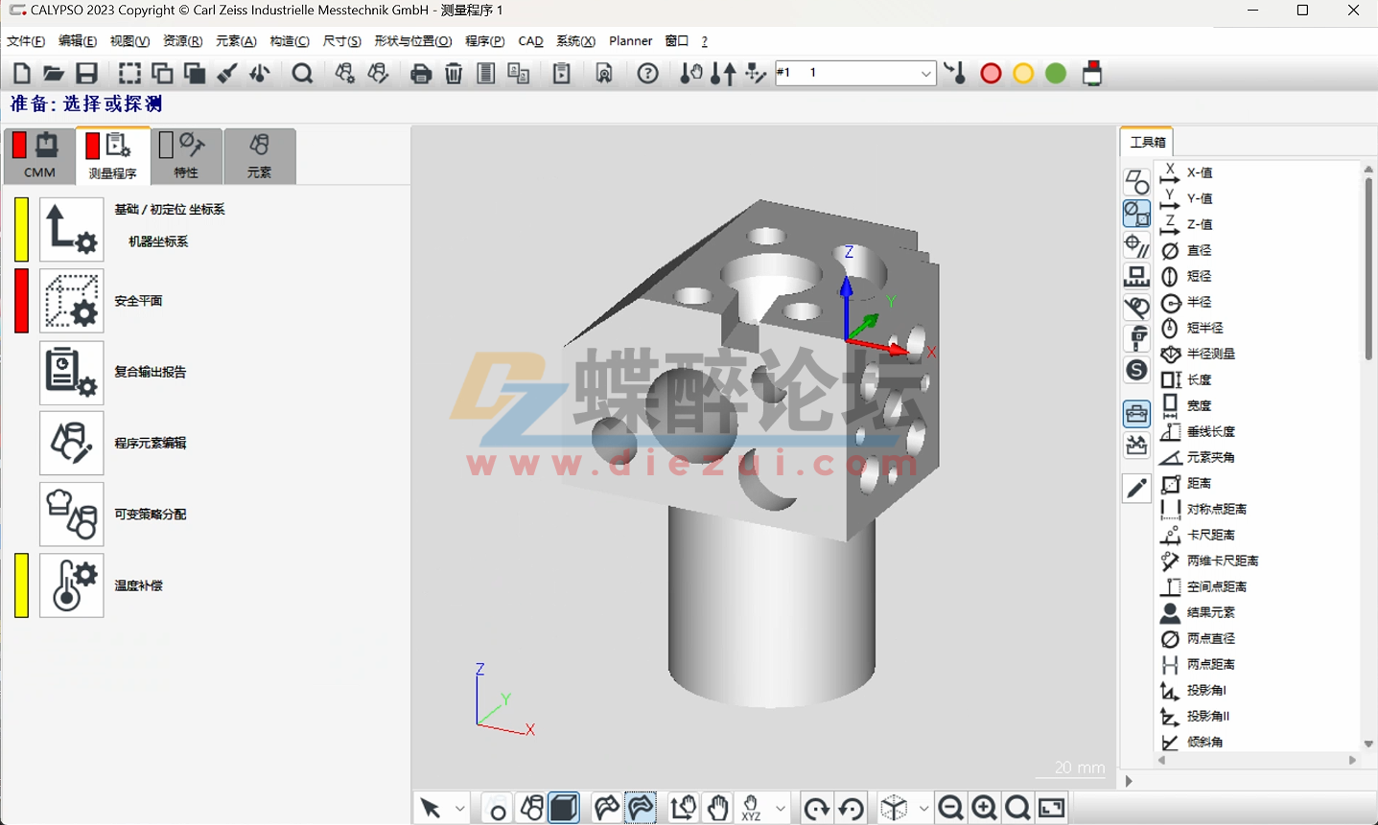Viewport: 1378px width, 825px height.
Task: Select the Save measurement plan icon
Action: 86,73
